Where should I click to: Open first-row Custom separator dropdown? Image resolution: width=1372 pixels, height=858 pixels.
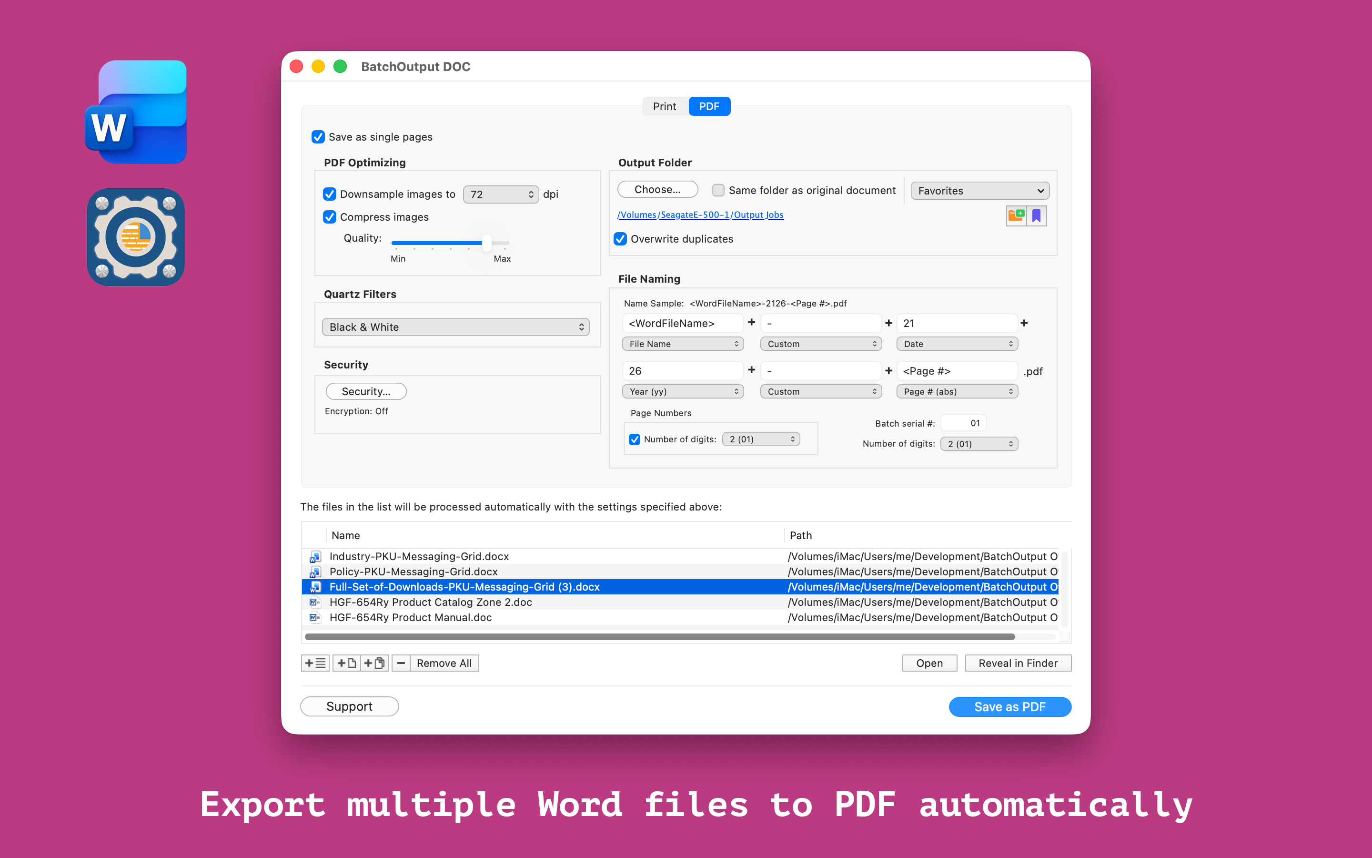[821, 344]
